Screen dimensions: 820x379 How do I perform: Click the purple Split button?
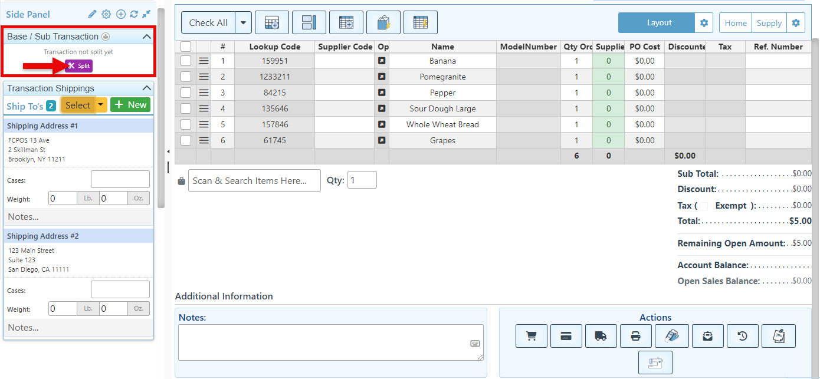pos(78,66)
